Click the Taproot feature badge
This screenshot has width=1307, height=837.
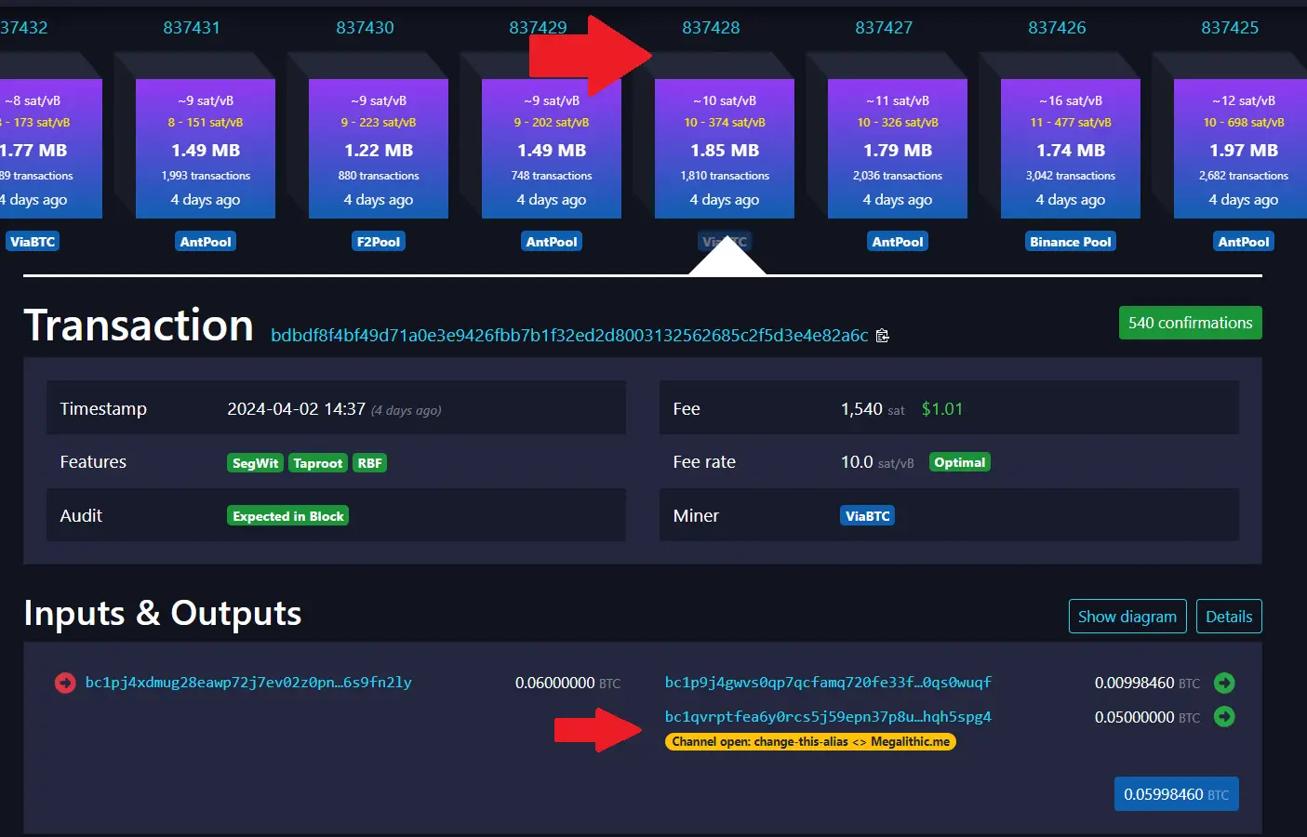point(317,462)
